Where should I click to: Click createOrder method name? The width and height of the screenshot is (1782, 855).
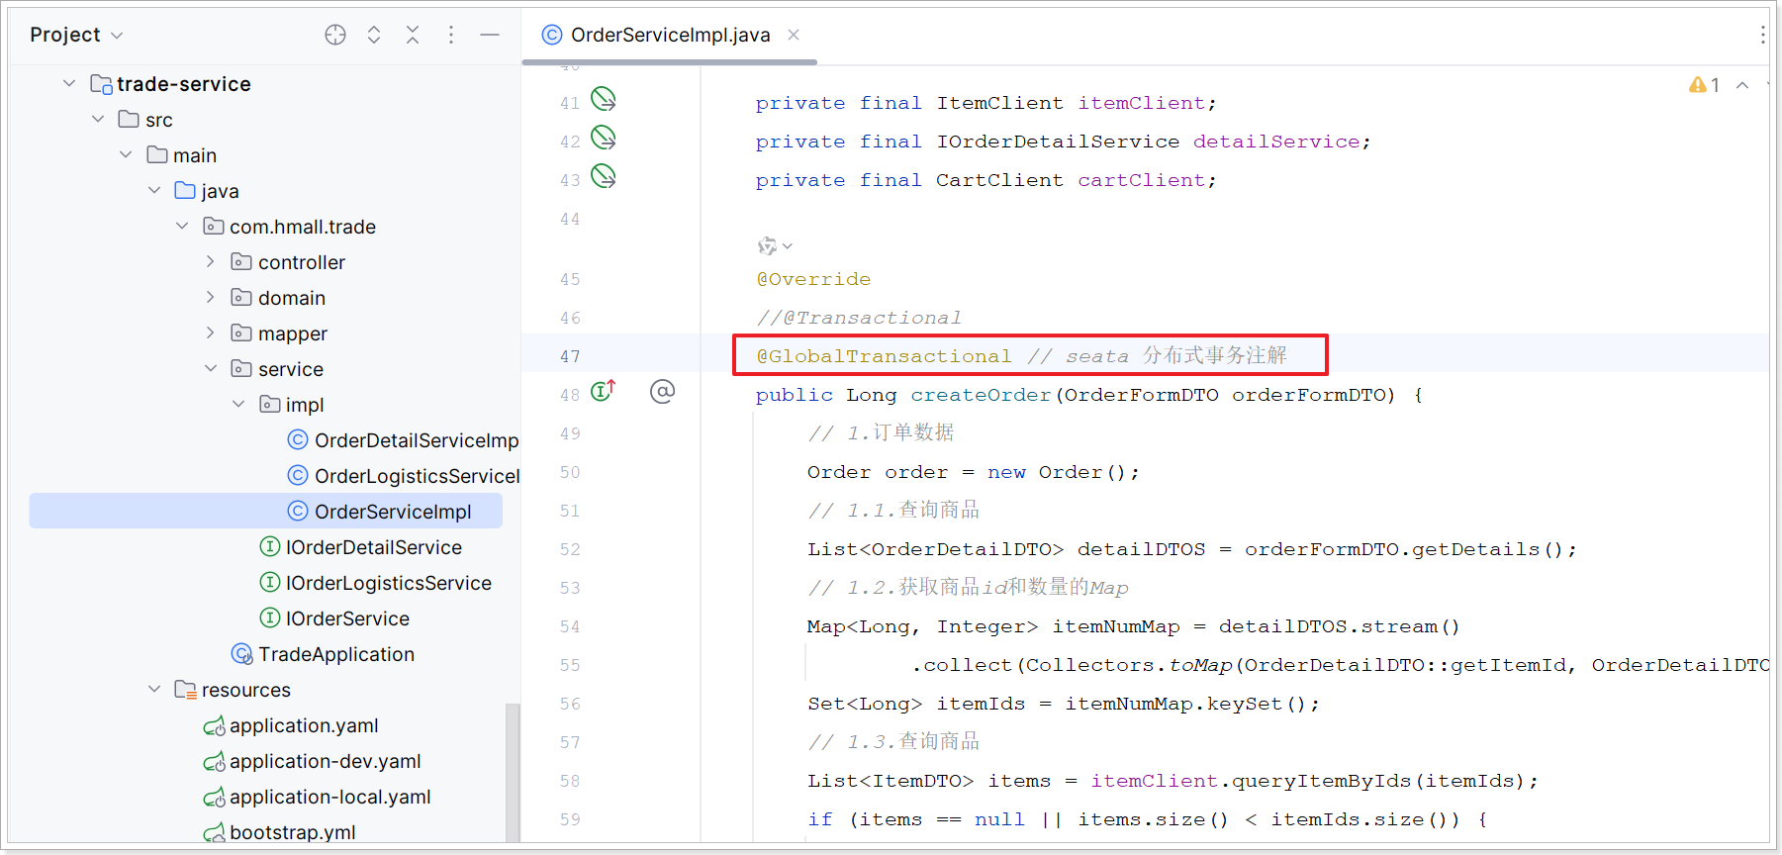click(981, 395)
